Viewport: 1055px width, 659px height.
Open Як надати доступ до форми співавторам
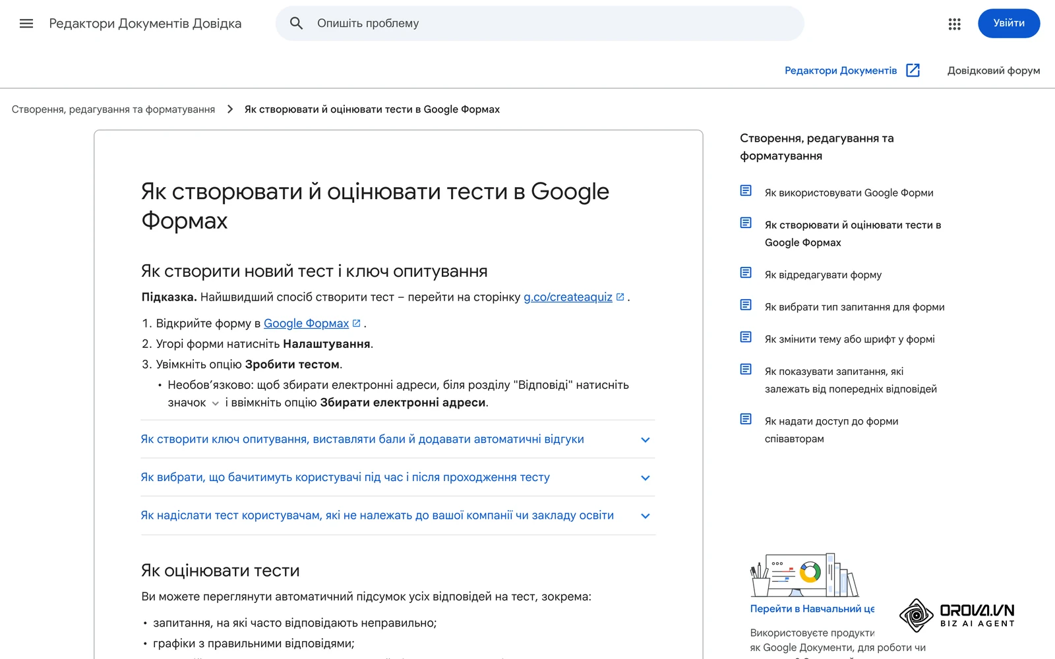(831, 430)
